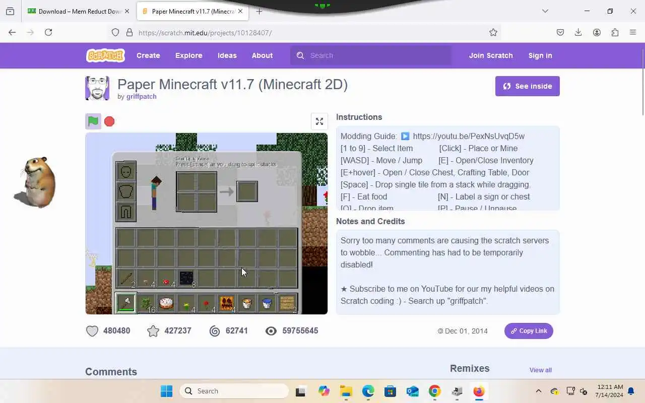Open File Explorer from taskbar
Image resolution: width=645 pixels, height=403 pixels.
[346, 391]
